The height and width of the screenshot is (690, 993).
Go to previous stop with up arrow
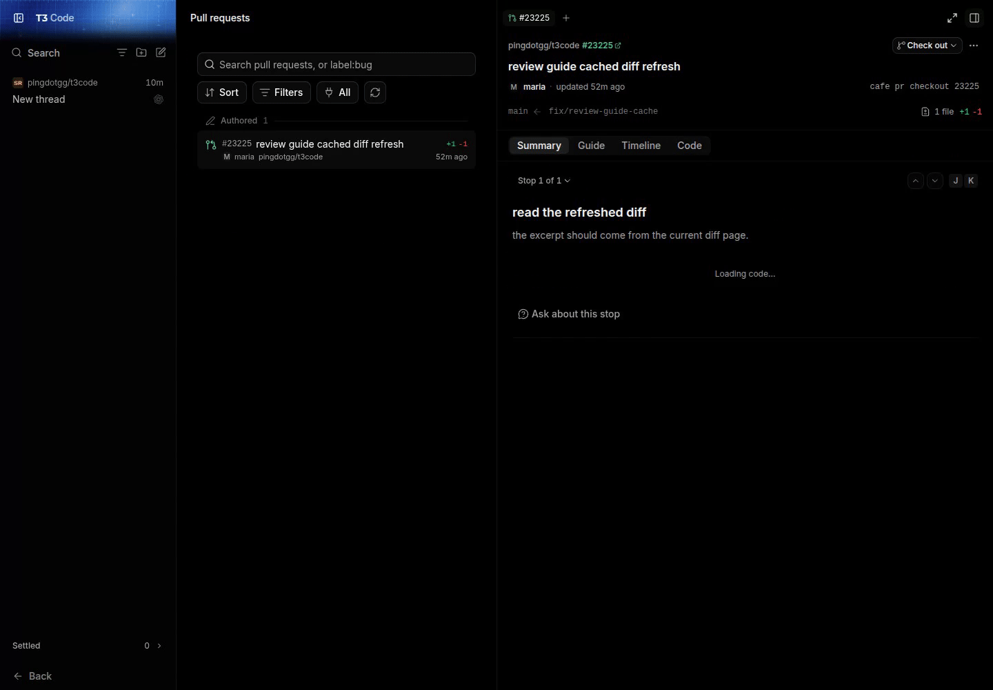[x=916, y=181]
